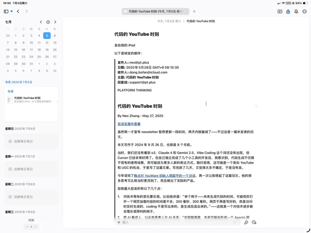311x233 pixels.
Task: Pick July 20 in the calendar
Action: click(x=55, y=50)
